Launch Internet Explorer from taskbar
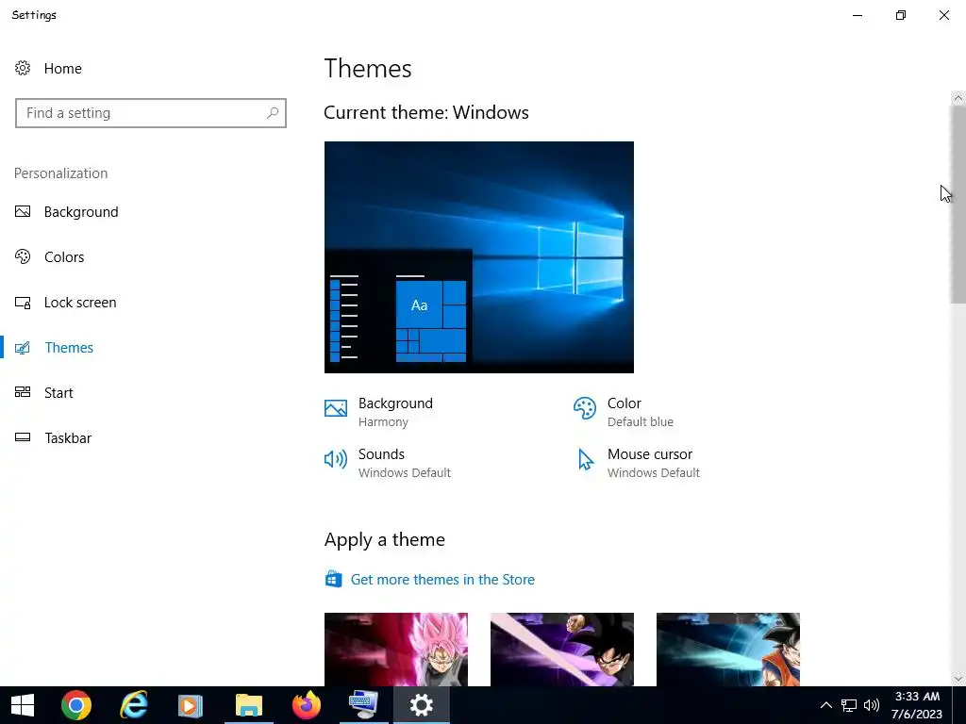The width and height of the screenshot is (966, 724). pos(134,705)
